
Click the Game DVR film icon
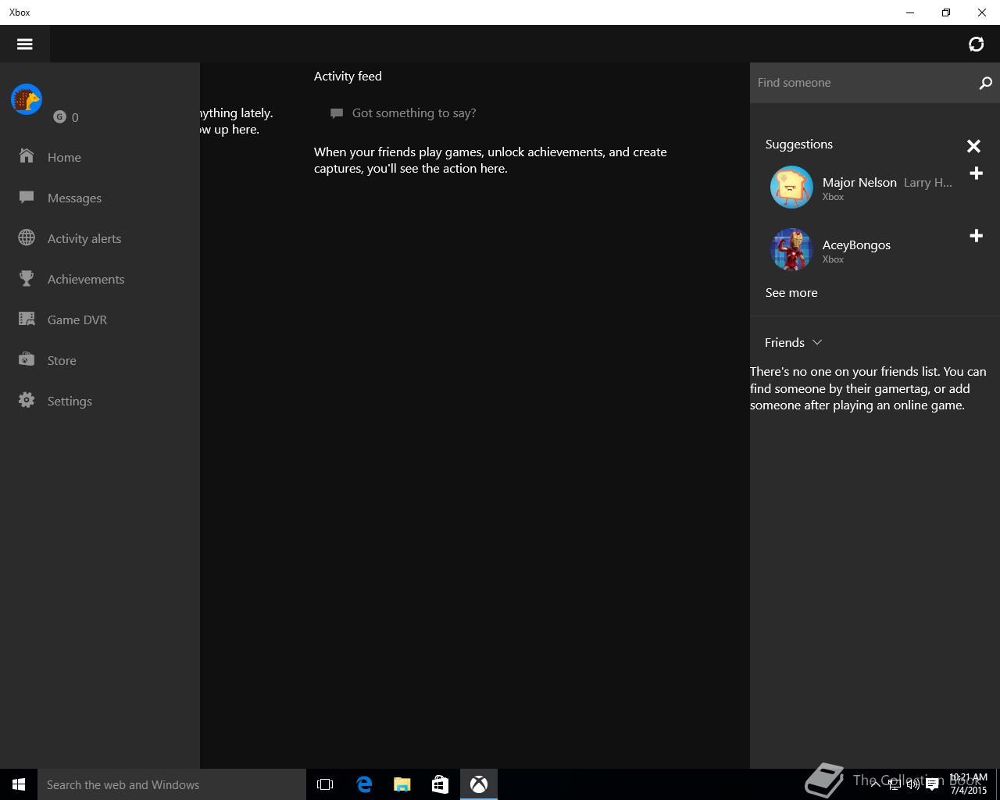point(27,319)
